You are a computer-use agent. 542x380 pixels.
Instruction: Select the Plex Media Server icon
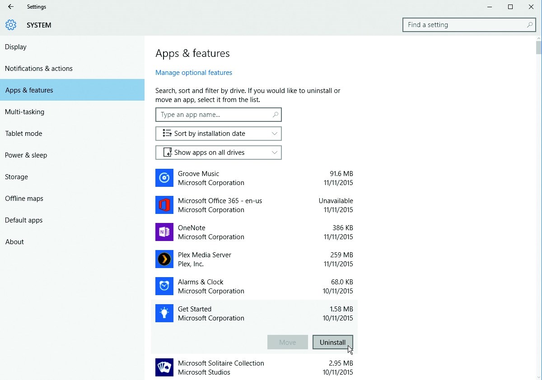coord(164,259)
